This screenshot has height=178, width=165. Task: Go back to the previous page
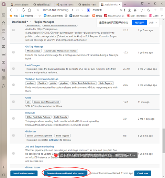tap(11, 10)
